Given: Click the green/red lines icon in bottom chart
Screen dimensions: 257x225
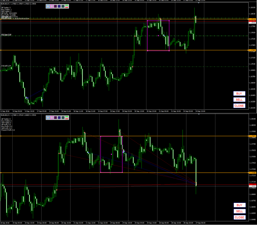Looking at the screenshot, I should tap(67, 118).
